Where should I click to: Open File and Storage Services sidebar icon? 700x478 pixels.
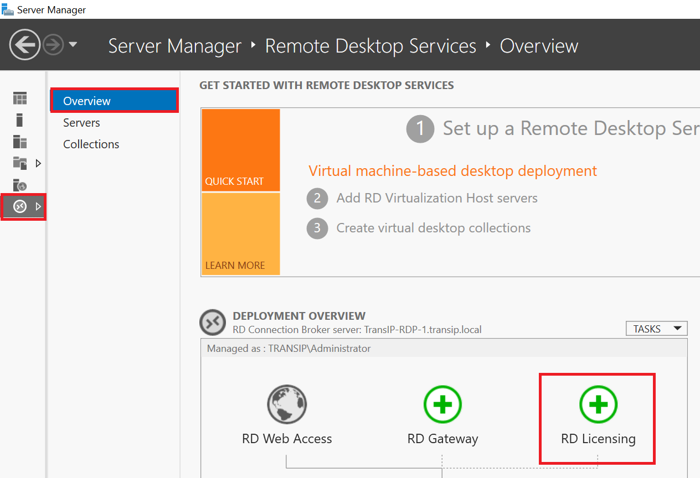(x=20, y=163)
